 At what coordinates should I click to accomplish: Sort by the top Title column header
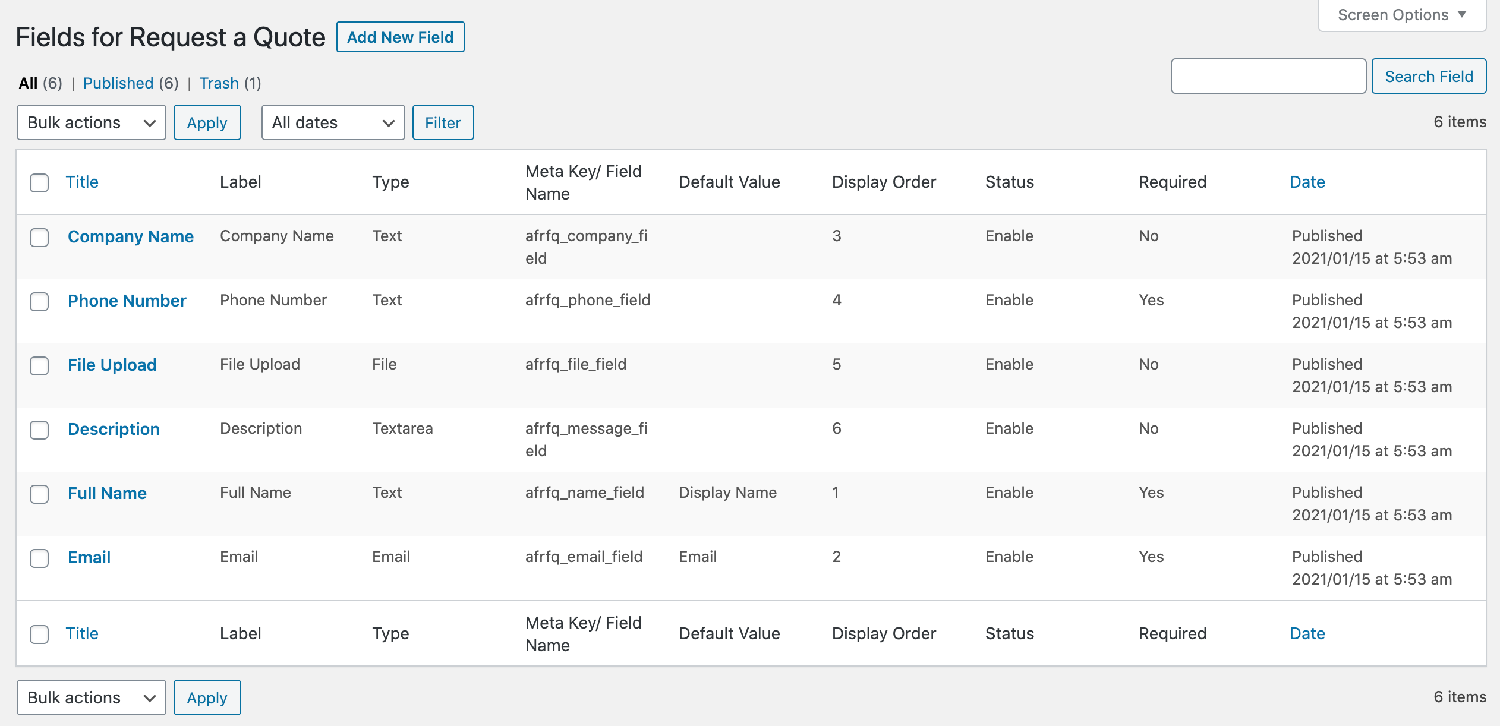pyautogui.click(x=82, y=182)
